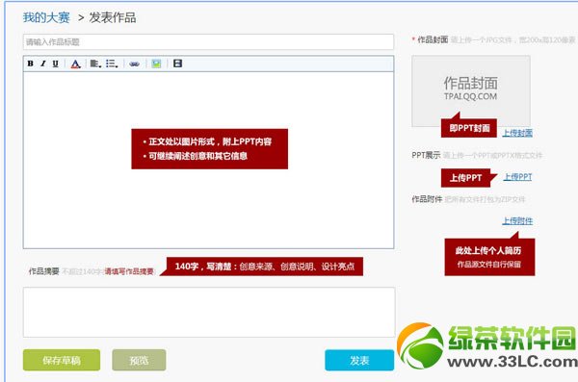Click the blue 发表 button
Image resolution: width=578 pixels, height=382 pixels.
[x=359, y=360]
